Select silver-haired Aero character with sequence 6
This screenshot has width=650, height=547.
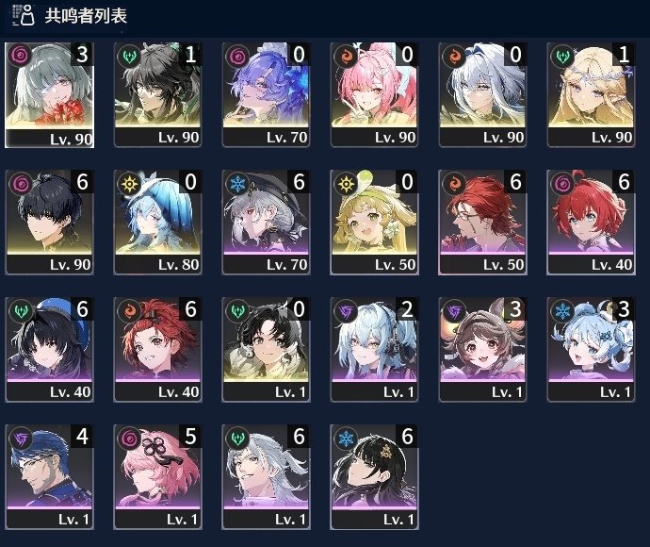click(x=267, y=477)
